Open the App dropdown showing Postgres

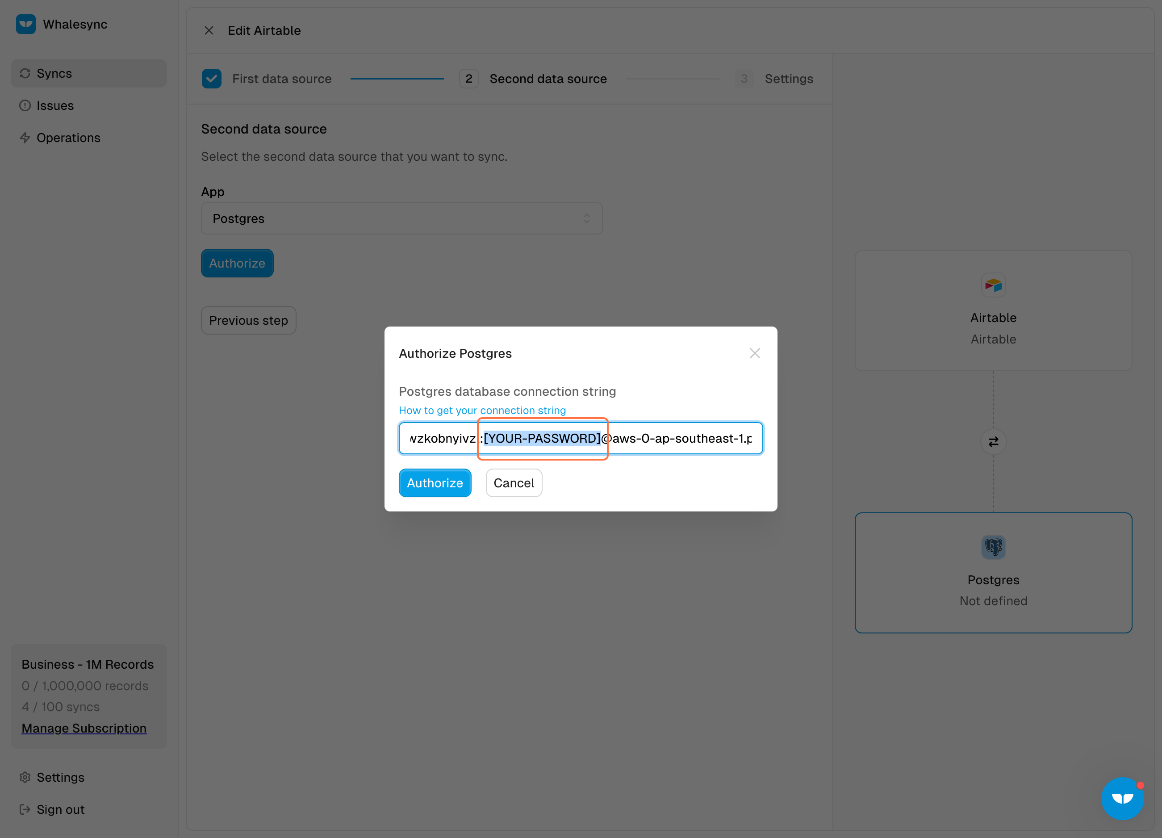(x=401, y=219)
